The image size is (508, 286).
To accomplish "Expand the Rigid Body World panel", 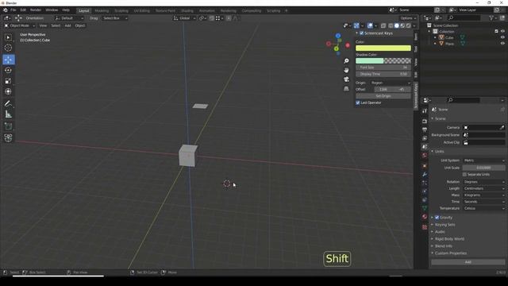I will (x=449, y=239).
